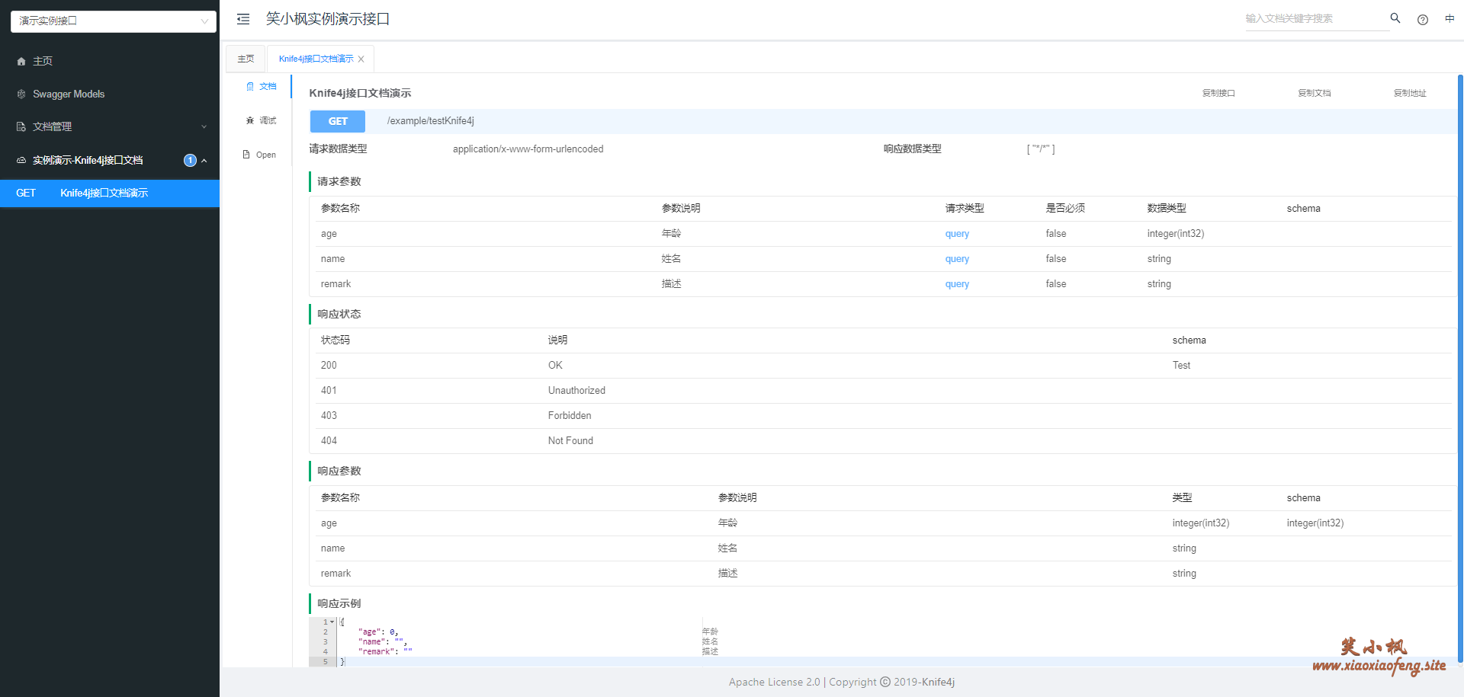This screenshot has height=697, width=1464.
Task: Click the 文档管理 file icon
Action: 21,127
